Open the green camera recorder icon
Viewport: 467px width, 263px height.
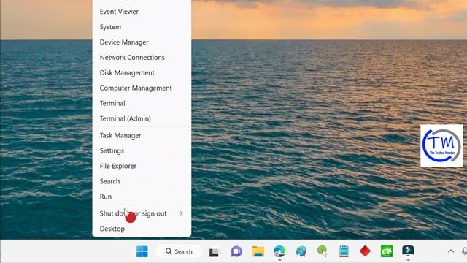tap(387, 251)
